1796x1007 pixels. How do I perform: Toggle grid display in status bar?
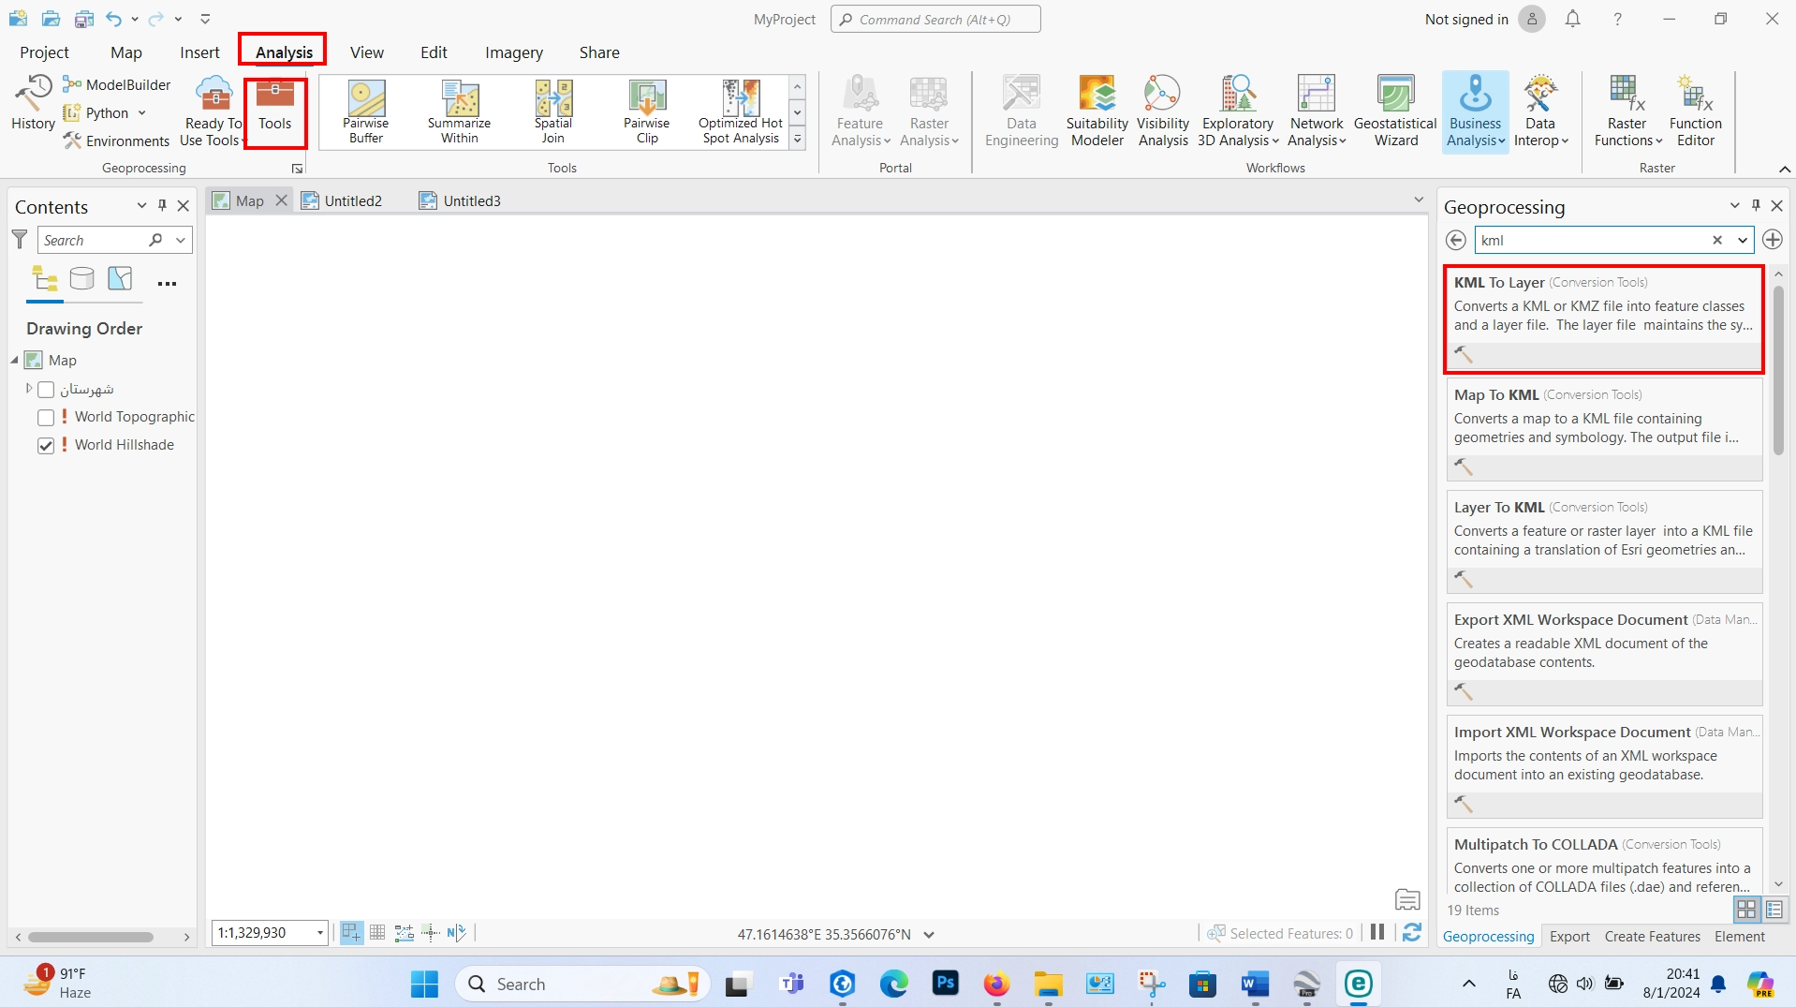pyautogui.click(x=377, y=933)
